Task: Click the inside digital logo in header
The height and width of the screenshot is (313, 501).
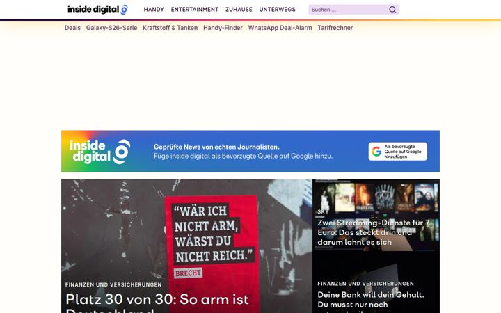Action: (97, 9)
